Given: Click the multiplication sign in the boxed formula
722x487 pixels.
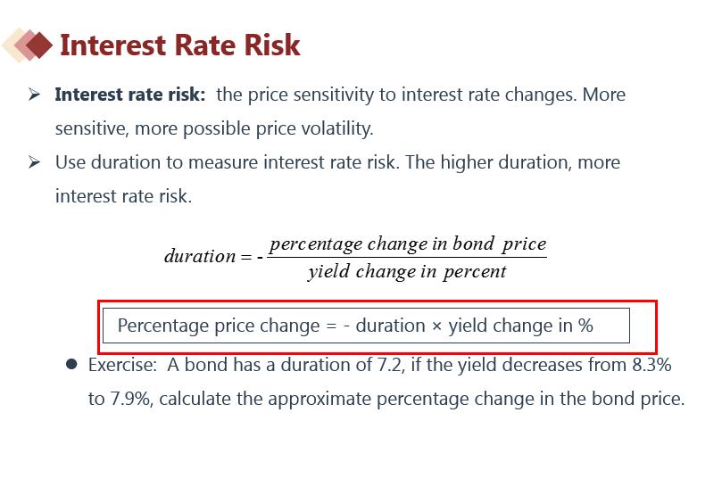Looking at the screenshot, I should click(x=436, y=326).
